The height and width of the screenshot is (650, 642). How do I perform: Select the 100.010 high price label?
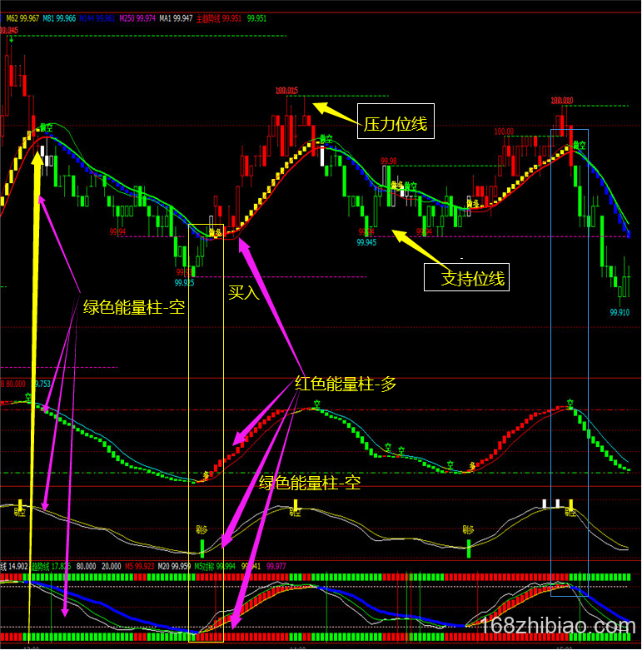coord(561,101)
